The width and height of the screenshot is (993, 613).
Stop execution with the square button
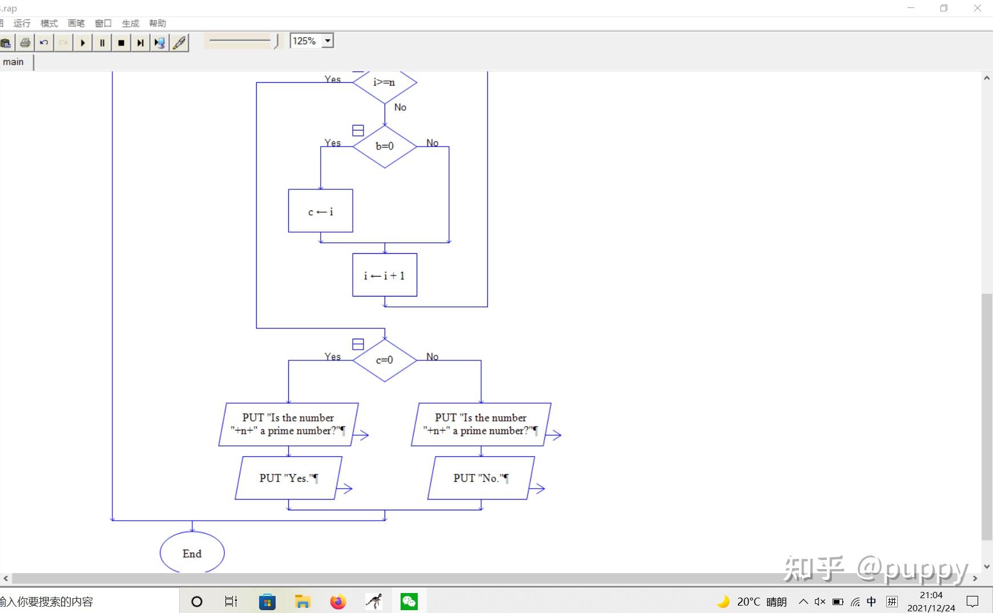[121, 43]
